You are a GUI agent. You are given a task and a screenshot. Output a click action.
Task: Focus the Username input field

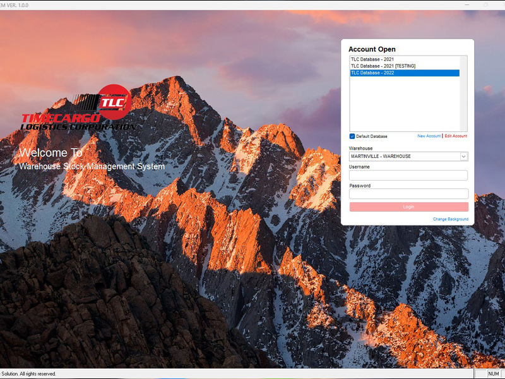(x=408, y=176)
